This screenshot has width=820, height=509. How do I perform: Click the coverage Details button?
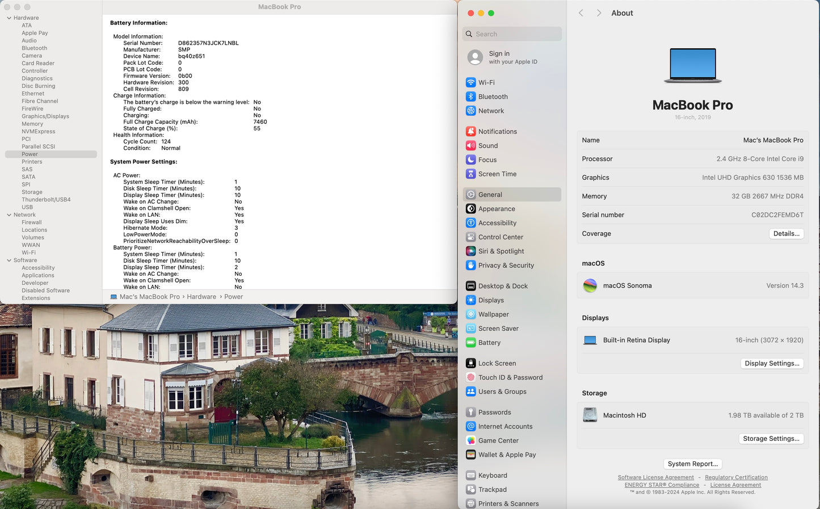[x=786, y=234]
